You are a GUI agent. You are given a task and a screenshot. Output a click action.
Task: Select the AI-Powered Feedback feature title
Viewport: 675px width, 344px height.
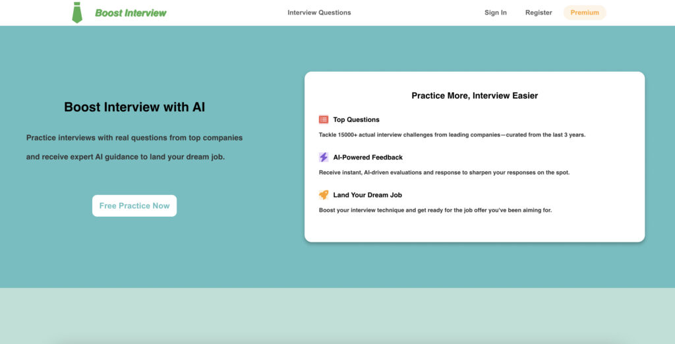click(368, 157)
